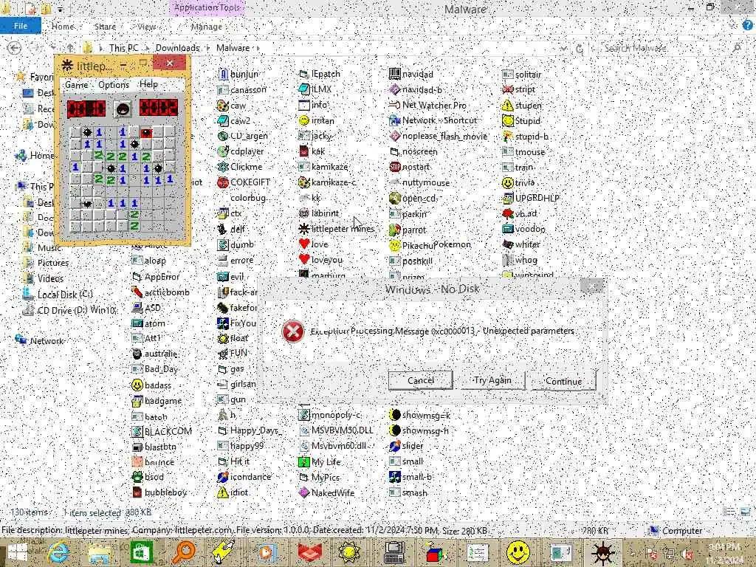This screenshot has height=567, width=756.
Task: Refresh the Malware folder view
Action: click(580, 48)
